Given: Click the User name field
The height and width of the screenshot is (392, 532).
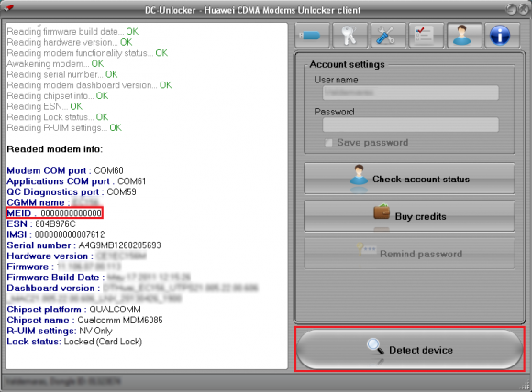Looking at the screenshot, I should (x=411, y=93).
